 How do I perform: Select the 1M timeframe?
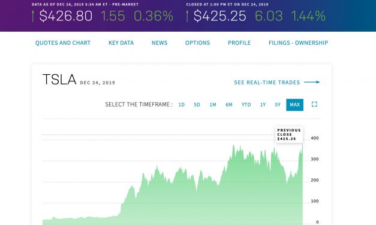213,105
